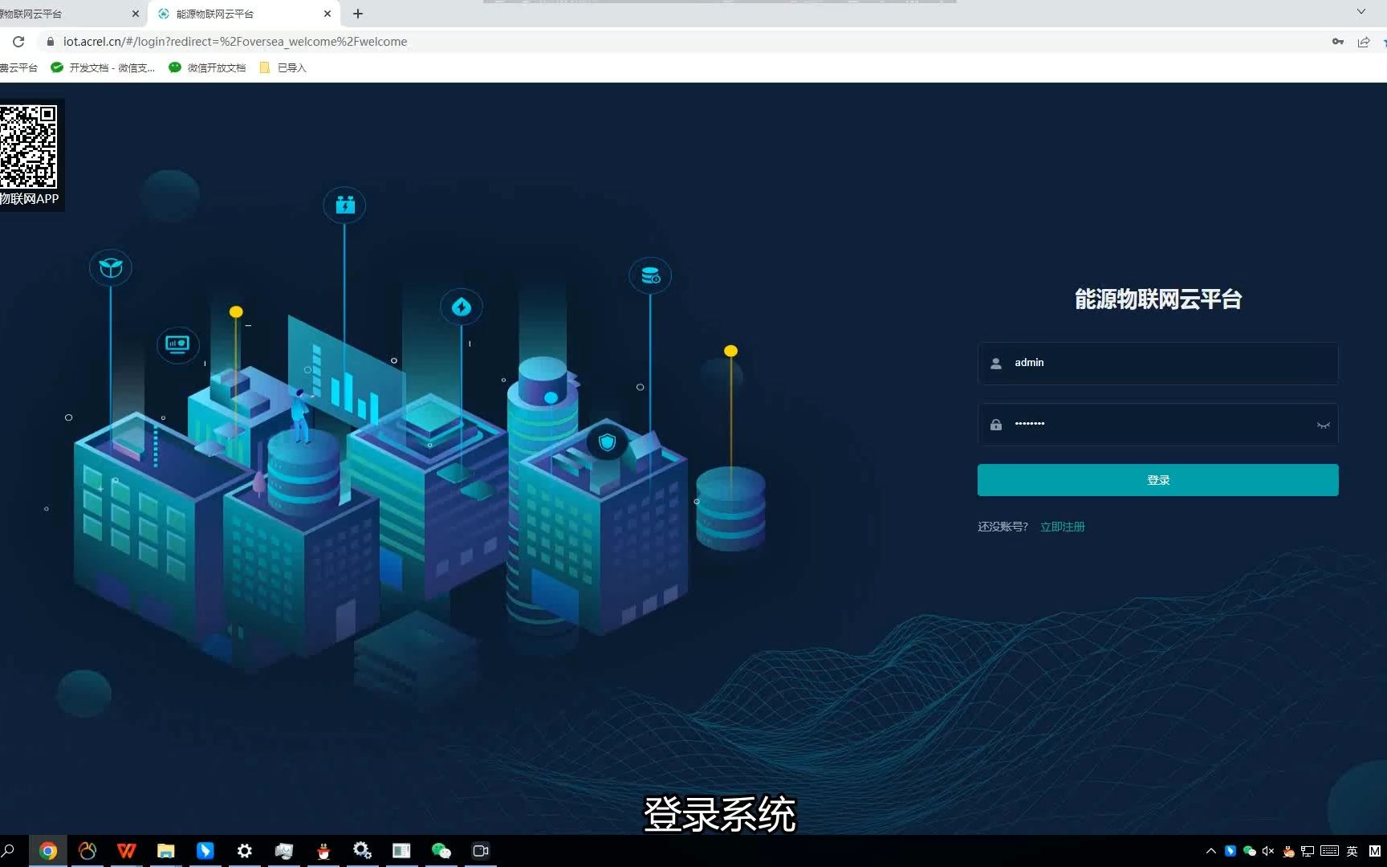Open the 已导入 bookmarks folder
The width and height of the screenshot is (1387, 867).
pos(282,67)
